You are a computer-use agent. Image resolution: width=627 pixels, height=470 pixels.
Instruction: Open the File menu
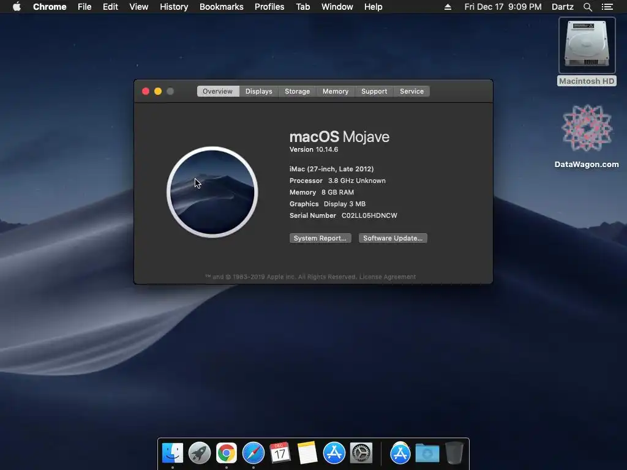[x=84, y=7]
